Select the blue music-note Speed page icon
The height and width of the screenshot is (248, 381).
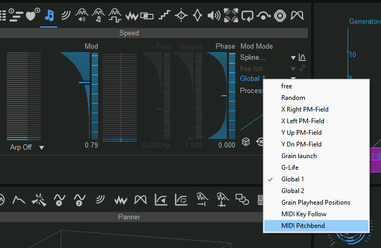pos(49,16)
